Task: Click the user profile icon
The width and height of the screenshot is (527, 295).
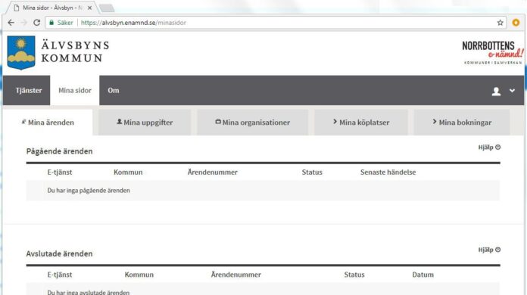Action: (x=496, y=91)
